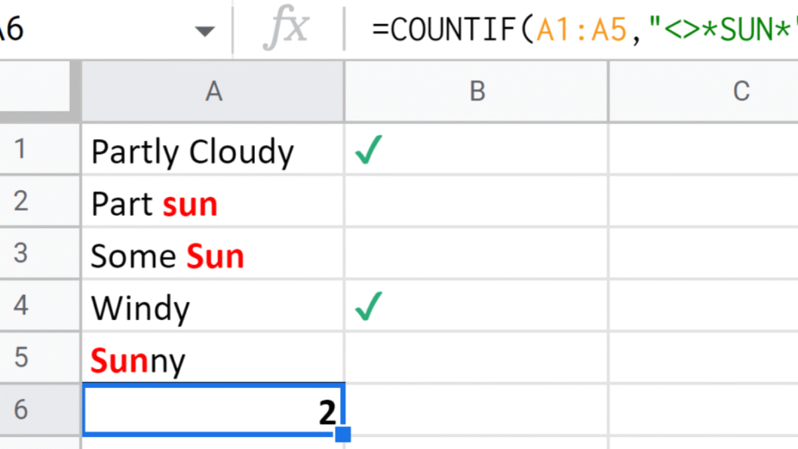This screenshot has width=798, height=449.
Task: Click the green checkmark beside Windy
Action: 368,308
